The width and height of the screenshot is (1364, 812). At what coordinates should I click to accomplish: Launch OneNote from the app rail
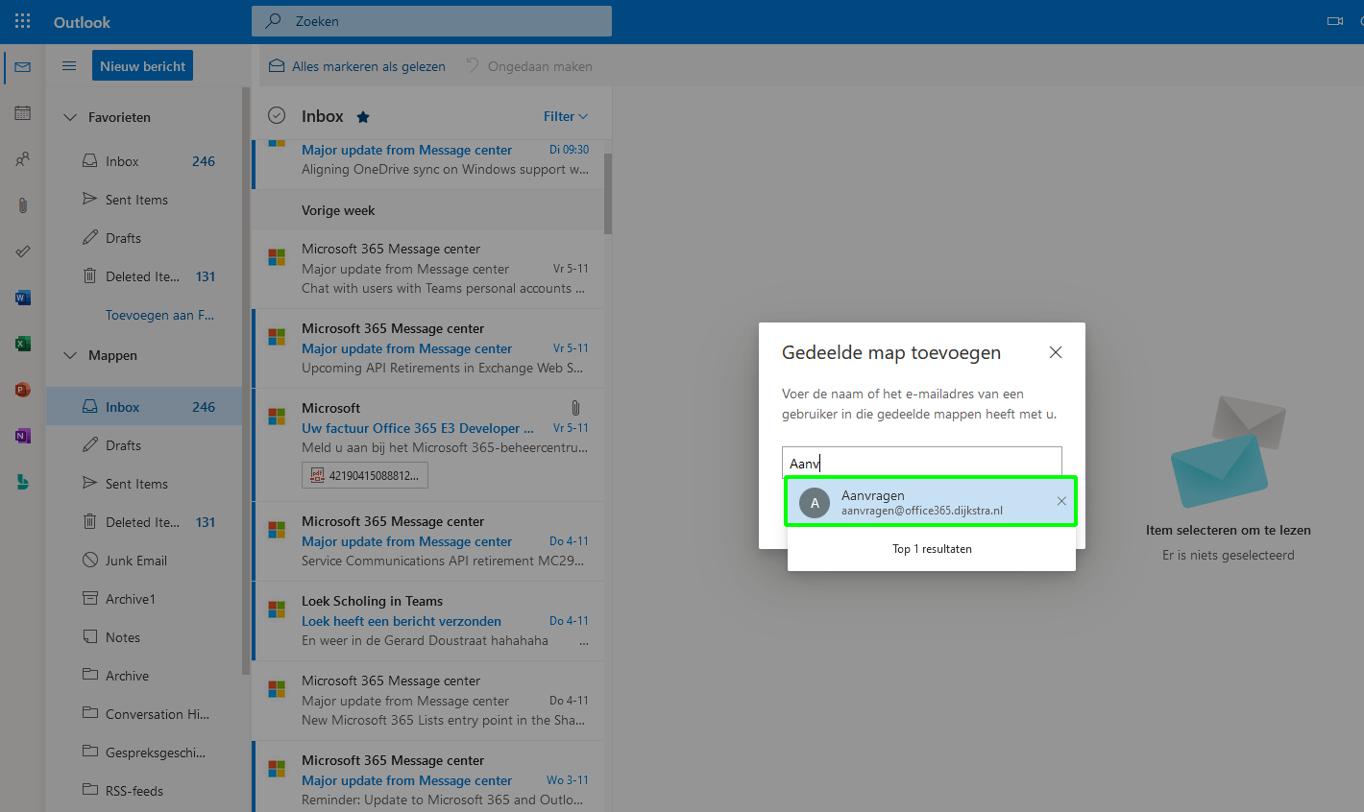point(23,436)
